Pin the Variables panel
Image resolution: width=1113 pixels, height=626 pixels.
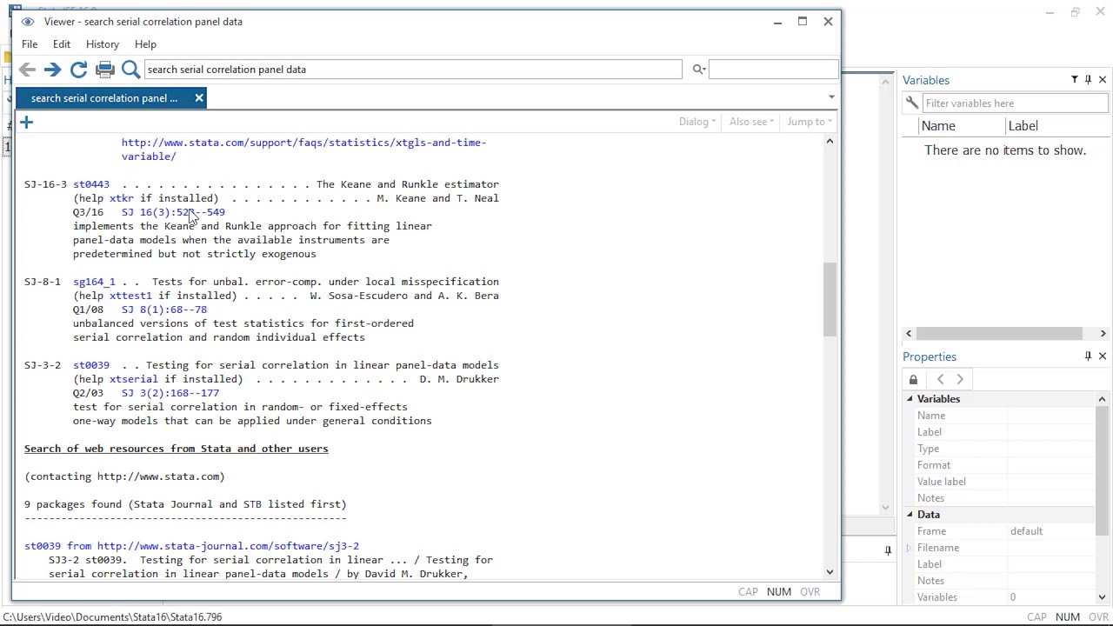pyautogui.click(x=1088, y=80)
